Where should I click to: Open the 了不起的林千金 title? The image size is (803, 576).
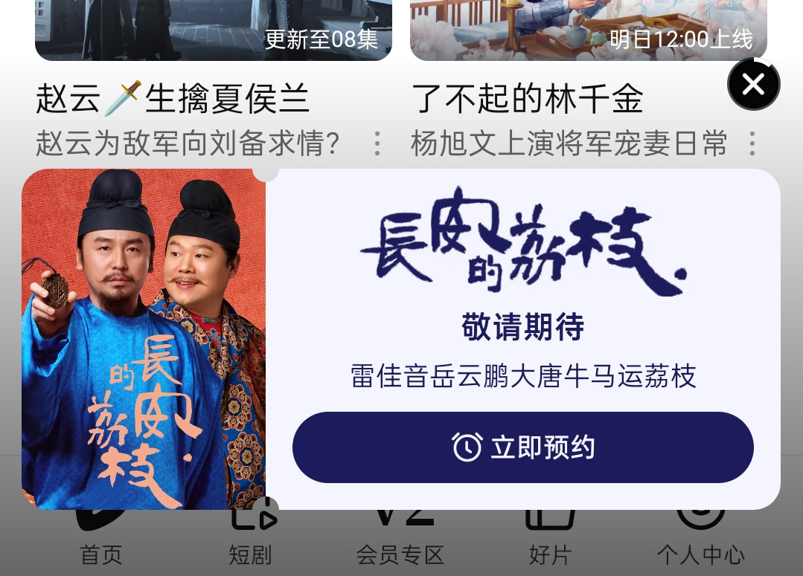(528, 98)
